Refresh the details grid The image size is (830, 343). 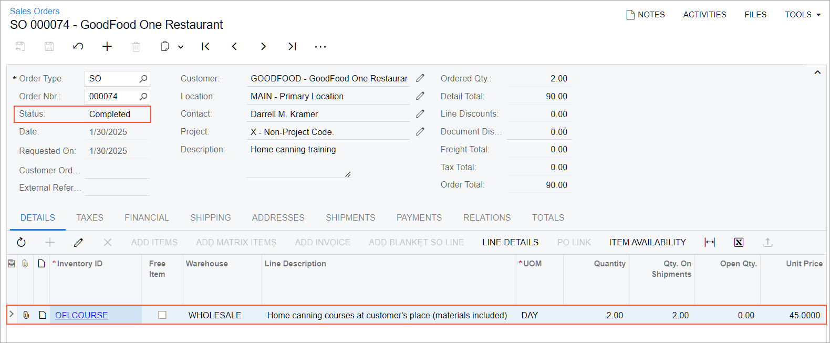[x=21, y=242]
